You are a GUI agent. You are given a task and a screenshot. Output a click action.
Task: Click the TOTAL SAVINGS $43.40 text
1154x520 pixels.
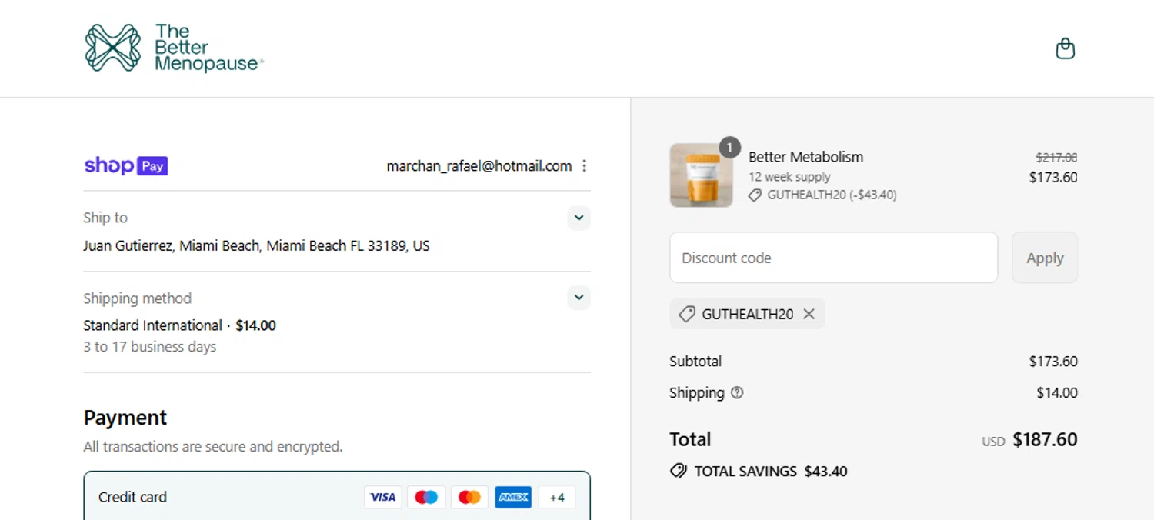771,472
